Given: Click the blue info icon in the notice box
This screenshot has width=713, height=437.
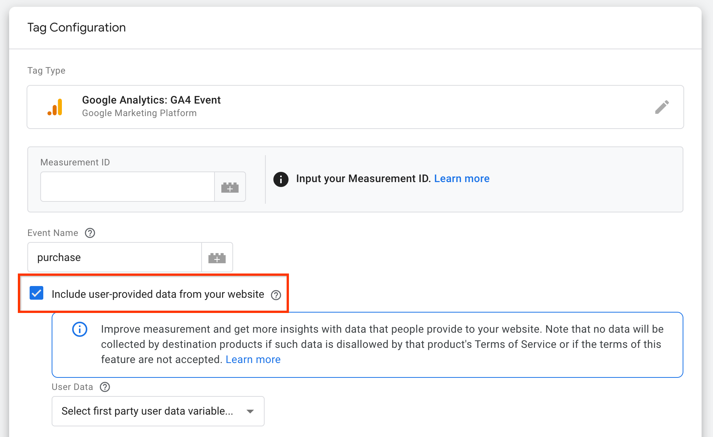Looking at the screenshot, I should point(80,329).
